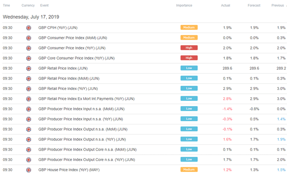Click High badge for Core Consumer Price Index
Image resolution: width=287 pixels, height=175 pixels.
tap(189, 58)
